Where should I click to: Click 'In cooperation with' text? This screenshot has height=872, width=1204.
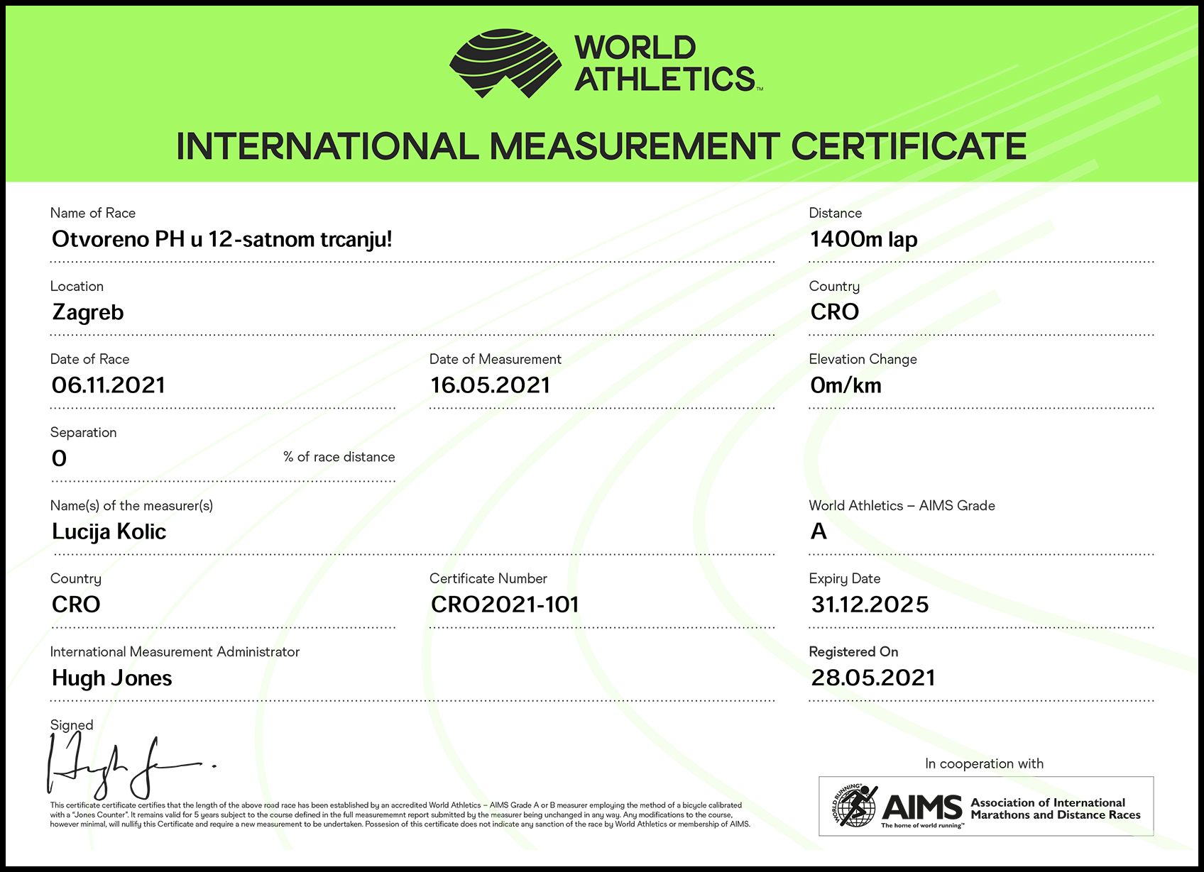985,764
